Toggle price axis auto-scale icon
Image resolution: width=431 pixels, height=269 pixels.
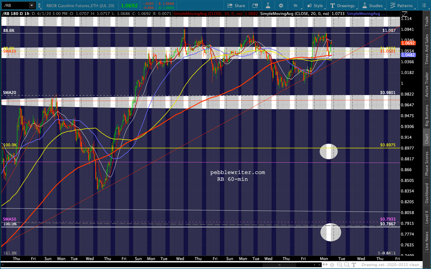(x=405, y=14)
